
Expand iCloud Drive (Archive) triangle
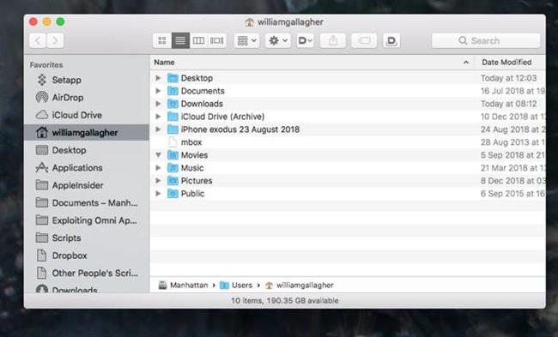click(158, 117)
